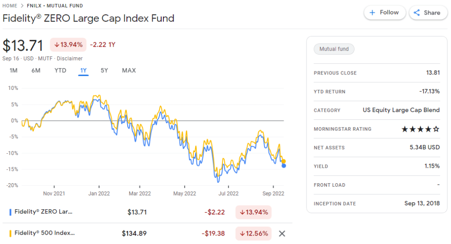Screen dimensions: 451x244
Task: Click the plus icon in Follow
Action: (x=372, y=13)
